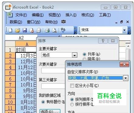Open Print Preview with the magnifier icon
This screenshot has width=134, height=113.
click(x=54, y=30)
